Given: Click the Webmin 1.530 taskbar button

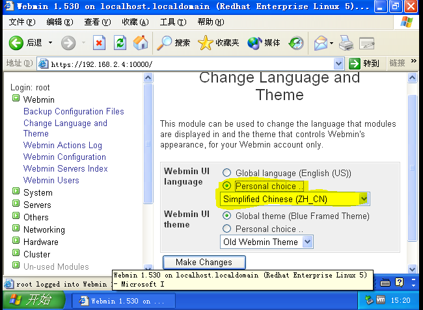Looking at the screenshot, I should click(123, 301).
